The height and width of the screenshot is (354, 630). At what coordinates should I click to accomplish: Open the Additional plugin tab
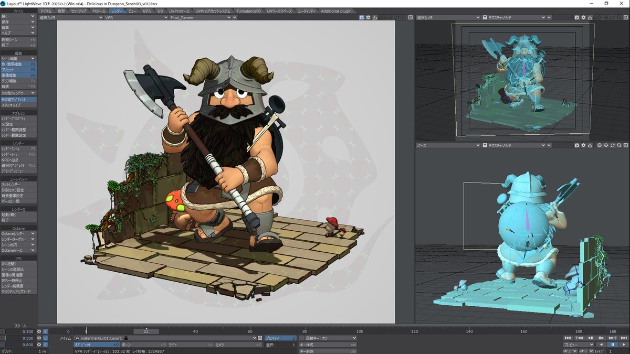(x=337, y=10)
